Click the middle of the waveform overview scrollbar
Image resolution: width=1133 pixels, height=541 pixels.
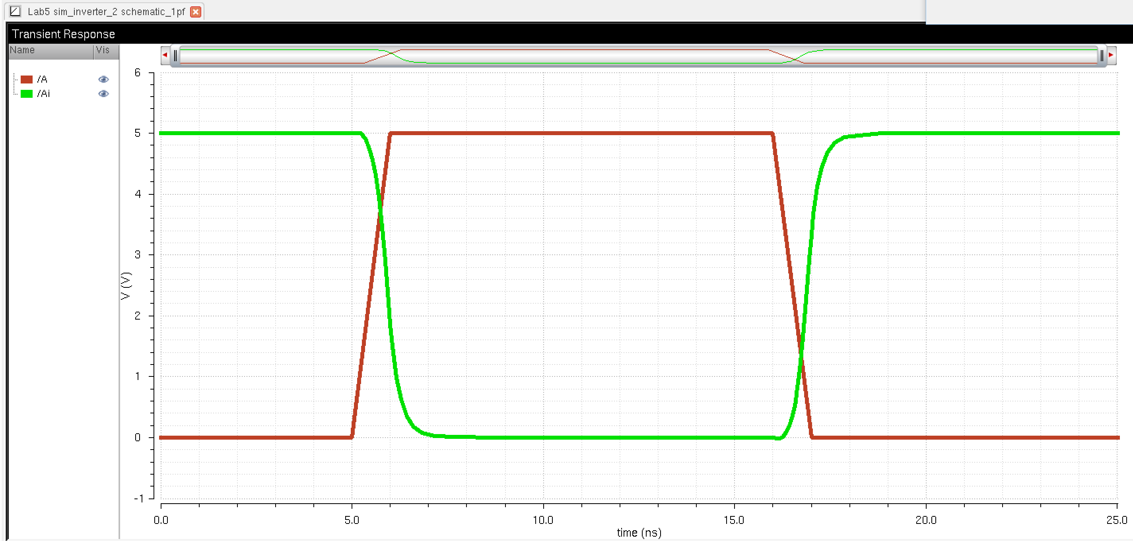(638, 56)
